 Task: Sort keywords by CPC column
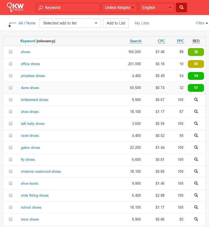161,41
